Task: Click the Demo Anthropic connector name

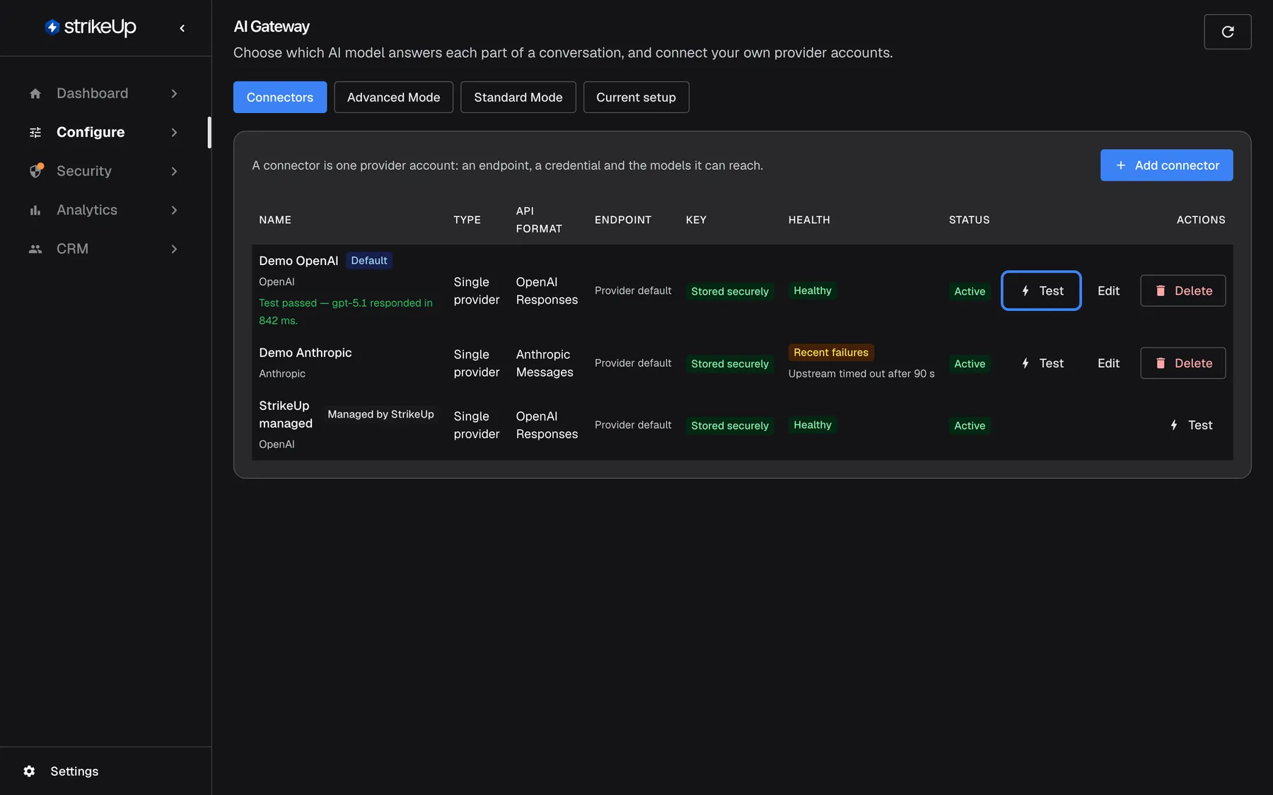Action: tap(306, 353)
